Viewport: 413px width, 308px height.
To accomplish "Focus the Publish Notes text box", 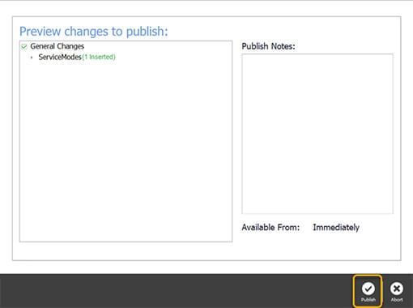I will coord(317,134).
